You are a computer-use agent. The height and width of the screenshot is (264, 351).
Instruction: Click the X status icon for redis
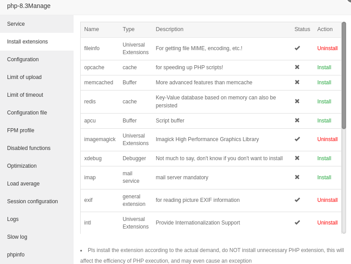[x=297, y=101]
